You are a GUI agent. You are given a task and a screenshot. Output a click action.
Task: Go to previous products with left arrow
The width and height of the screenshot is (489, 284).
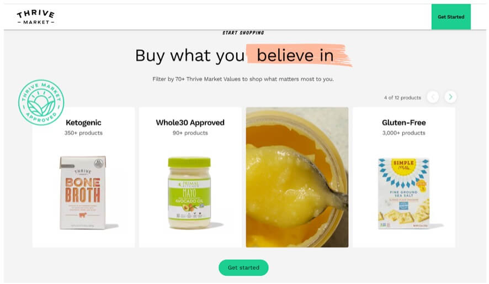(x=433, y=97)
